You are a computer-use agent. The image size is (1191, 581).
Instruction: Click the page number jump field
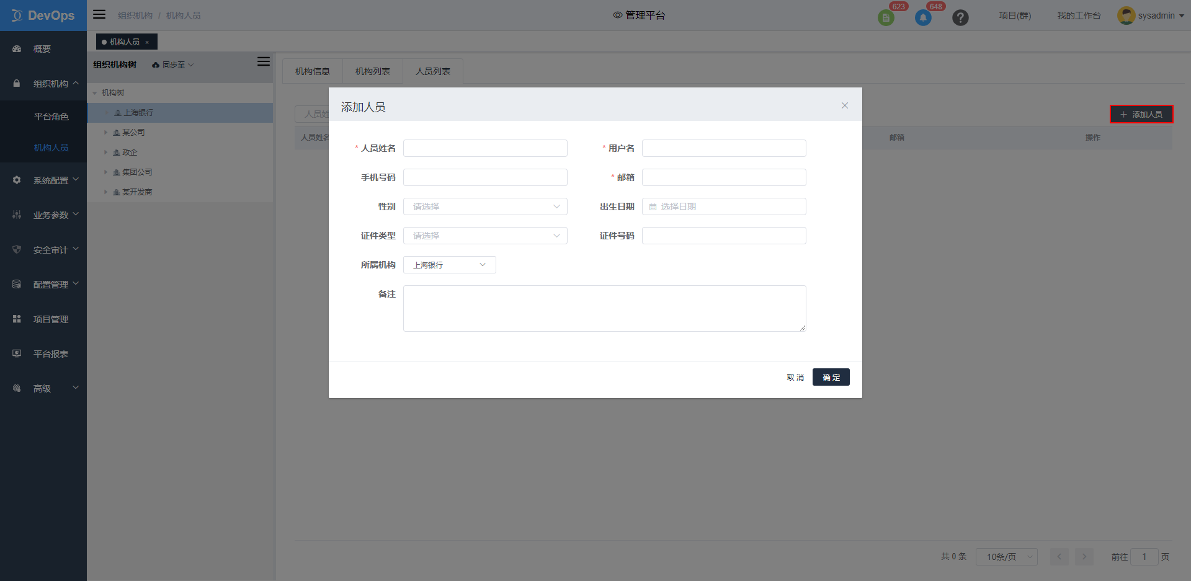[1144, 557]
